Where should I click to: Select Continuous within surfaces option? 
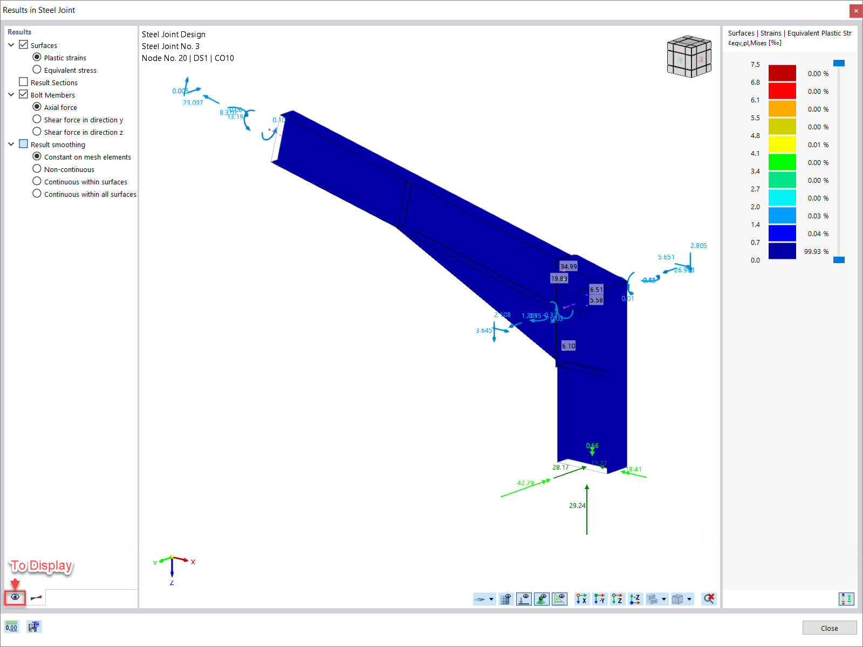pos(37,181)
